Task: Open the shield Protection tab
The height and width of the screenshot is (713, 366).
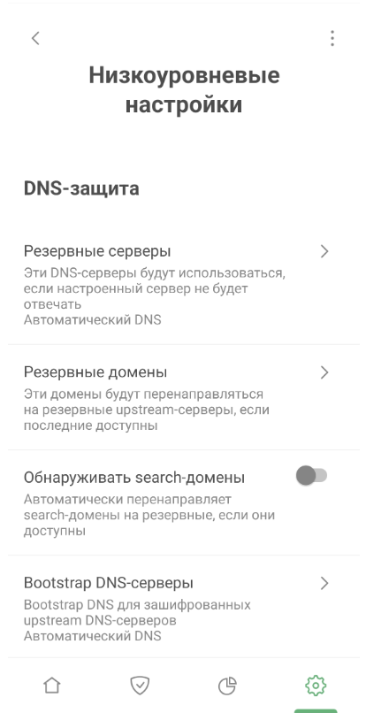Action: pyautogui.click(x=140, y=685)
